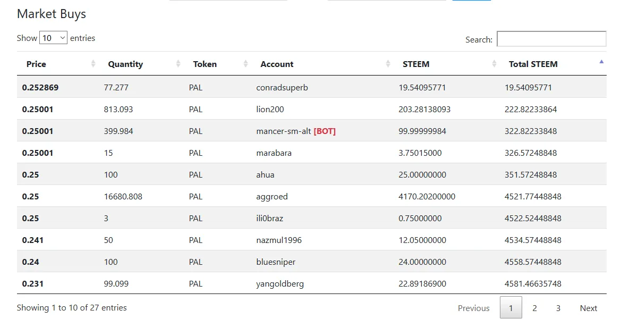Click Total STEEM value 322.82233848
Viewport: 621px width, 327px height.
pos(531,131)
